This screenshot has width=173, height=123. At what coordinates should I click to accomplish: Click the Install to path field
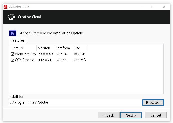pos(75,102)
